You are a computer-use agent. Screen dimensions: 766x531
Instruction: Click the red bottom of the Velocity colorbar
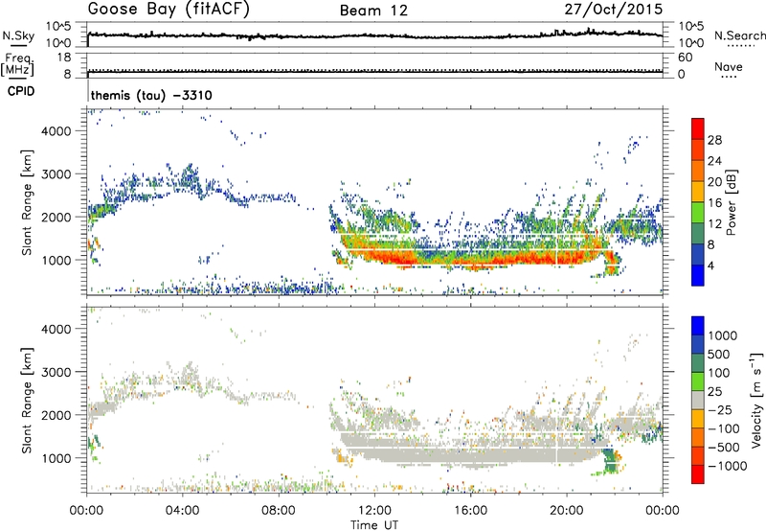698,474
